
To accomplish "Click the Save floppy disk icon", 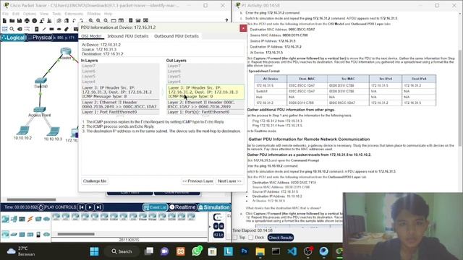I will click(20, 21).
